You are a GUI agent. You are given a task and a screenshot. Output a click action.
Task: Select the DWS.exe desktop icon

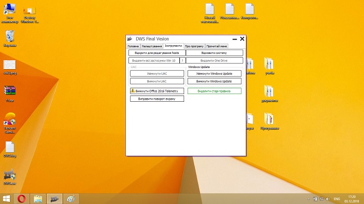(10, 177)
